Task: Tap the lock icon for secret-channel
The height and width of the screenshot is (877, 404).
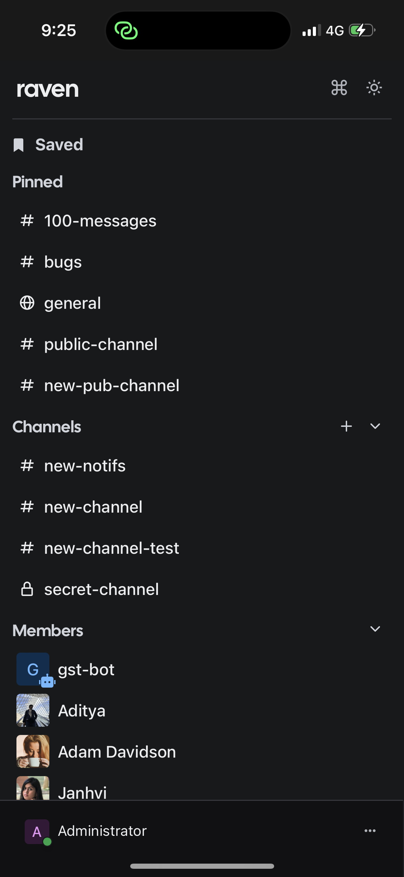Action: click(x=27, y=589)
